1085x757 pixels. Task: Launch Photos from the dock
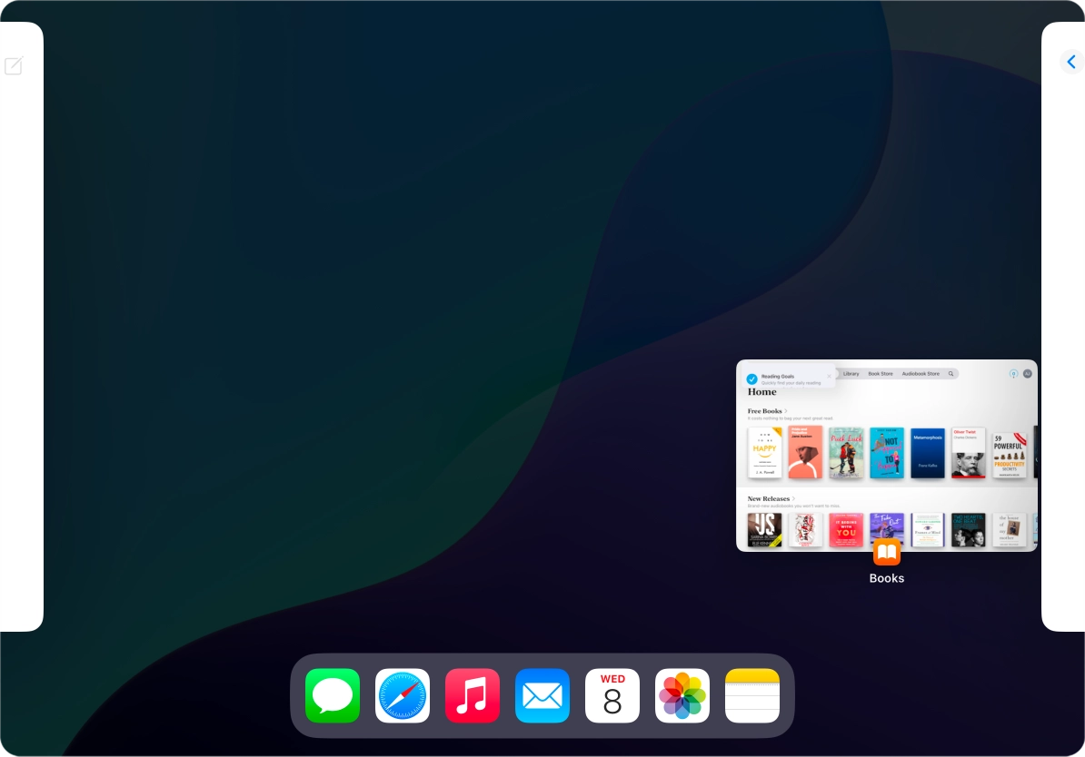(x=682, y=695)
